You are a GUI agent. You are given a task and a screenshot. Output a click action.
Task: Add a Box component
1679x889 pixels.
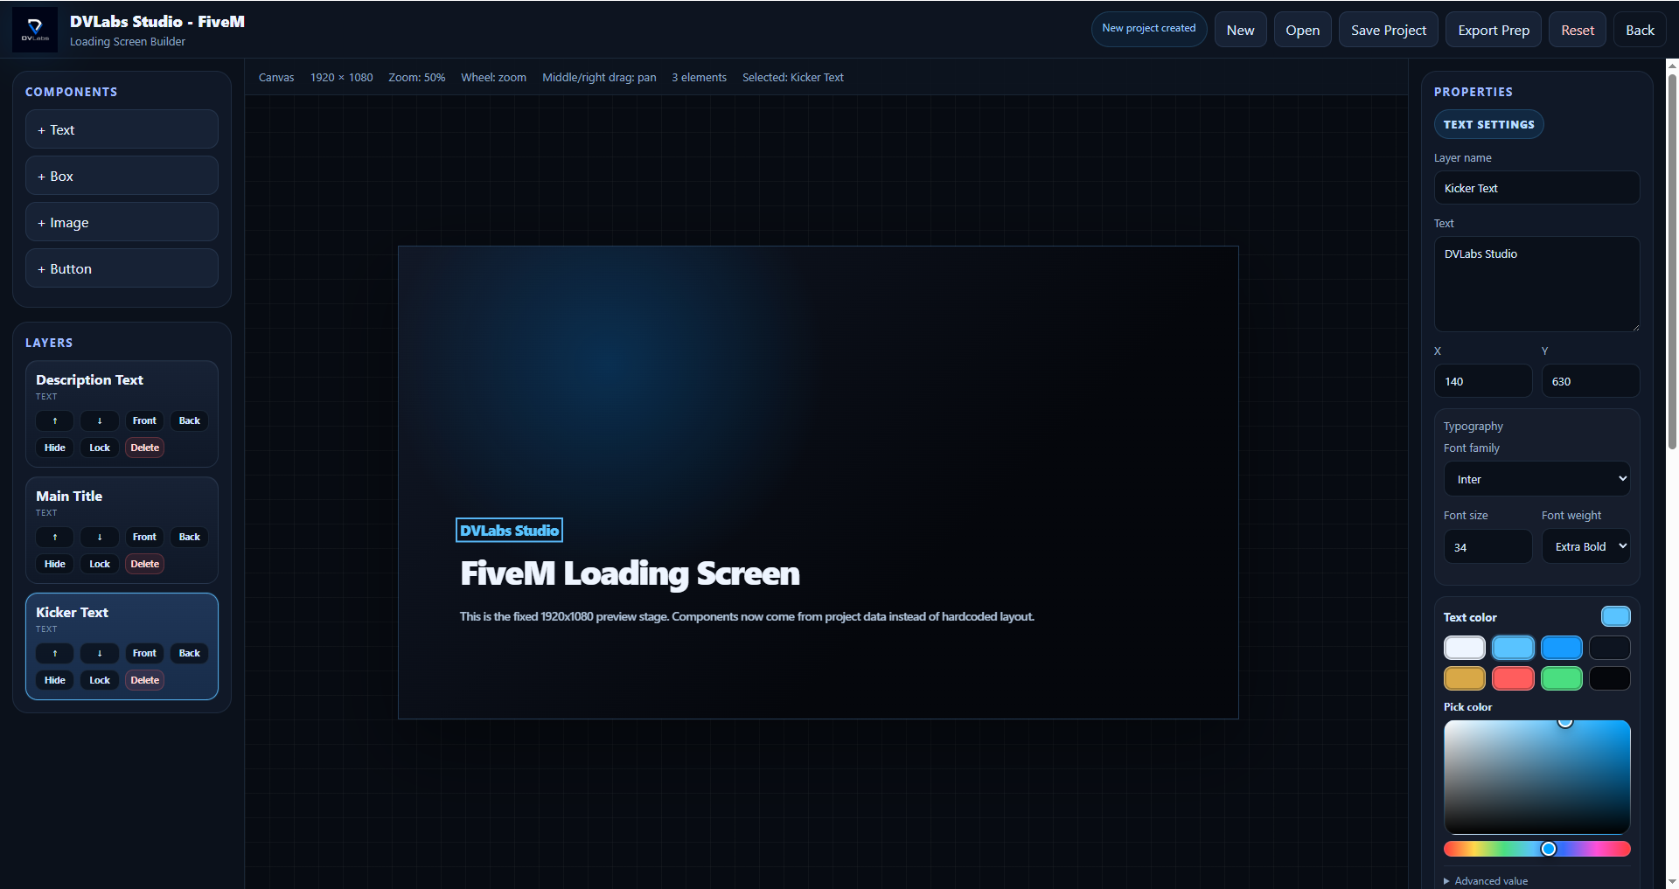[122, 176]
